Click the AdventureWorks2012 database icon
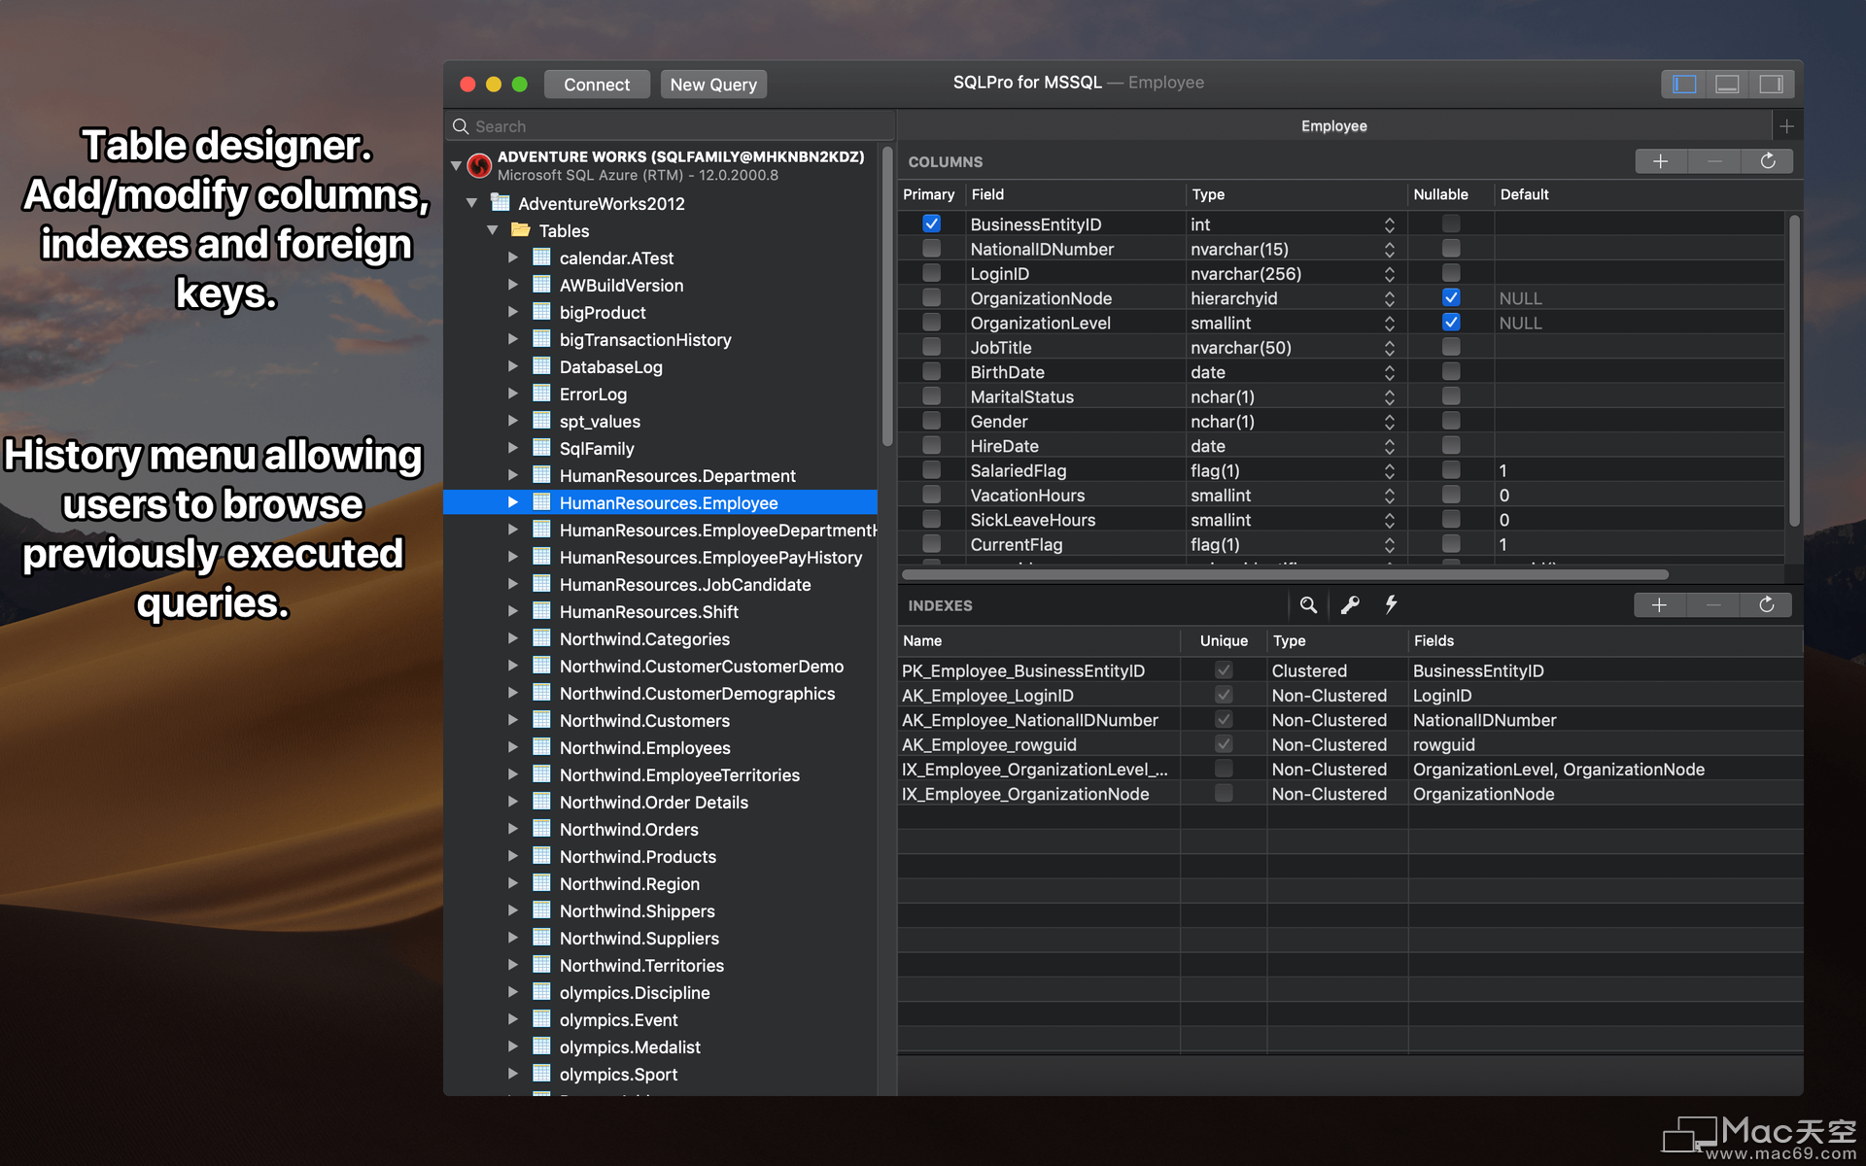Viewport: 1866px width, 1166px height. (x=501, y=202)
